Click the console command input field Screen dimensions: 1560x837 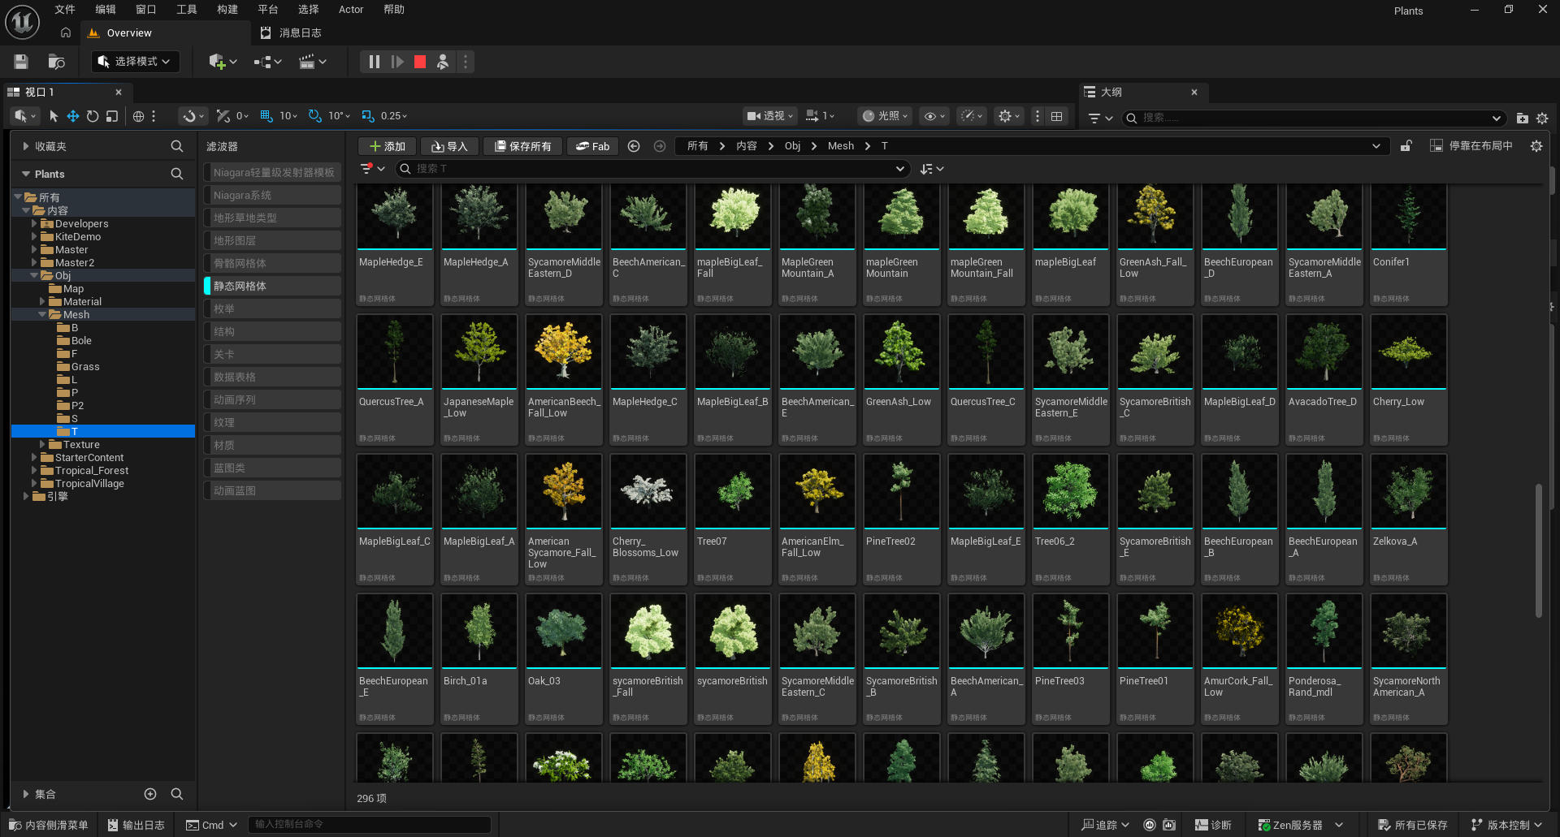[x=370, y=825]
